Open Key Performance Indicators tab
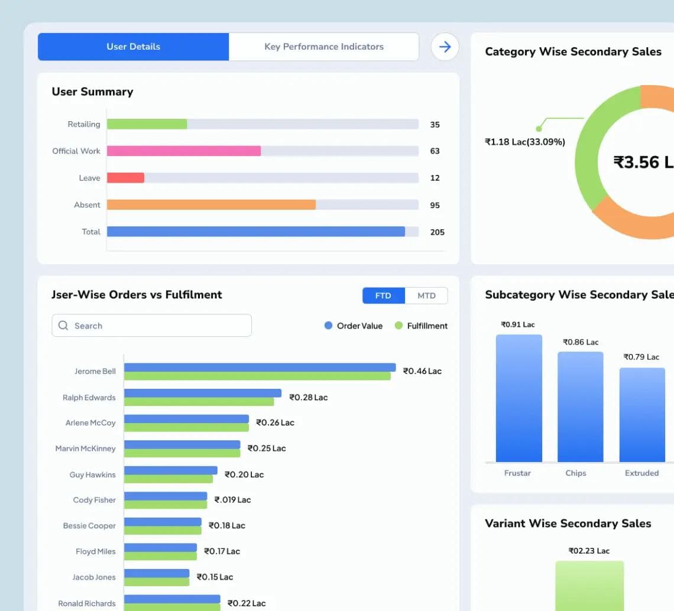 pos(323,47)
